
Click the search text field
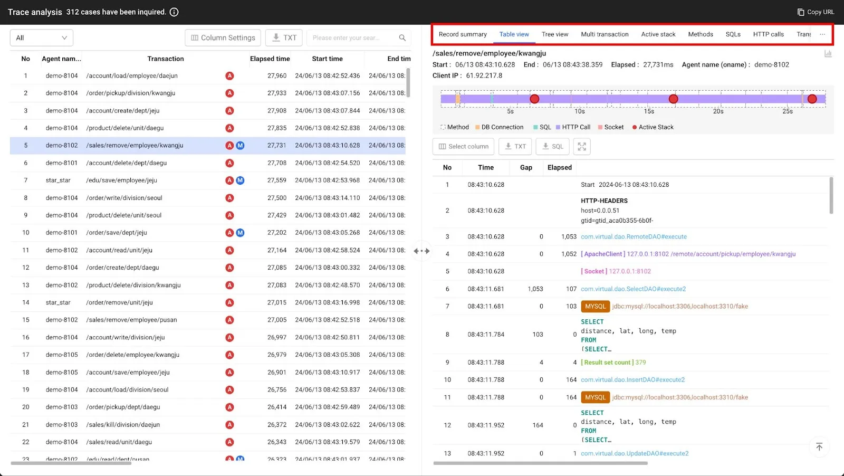point(351,37)
